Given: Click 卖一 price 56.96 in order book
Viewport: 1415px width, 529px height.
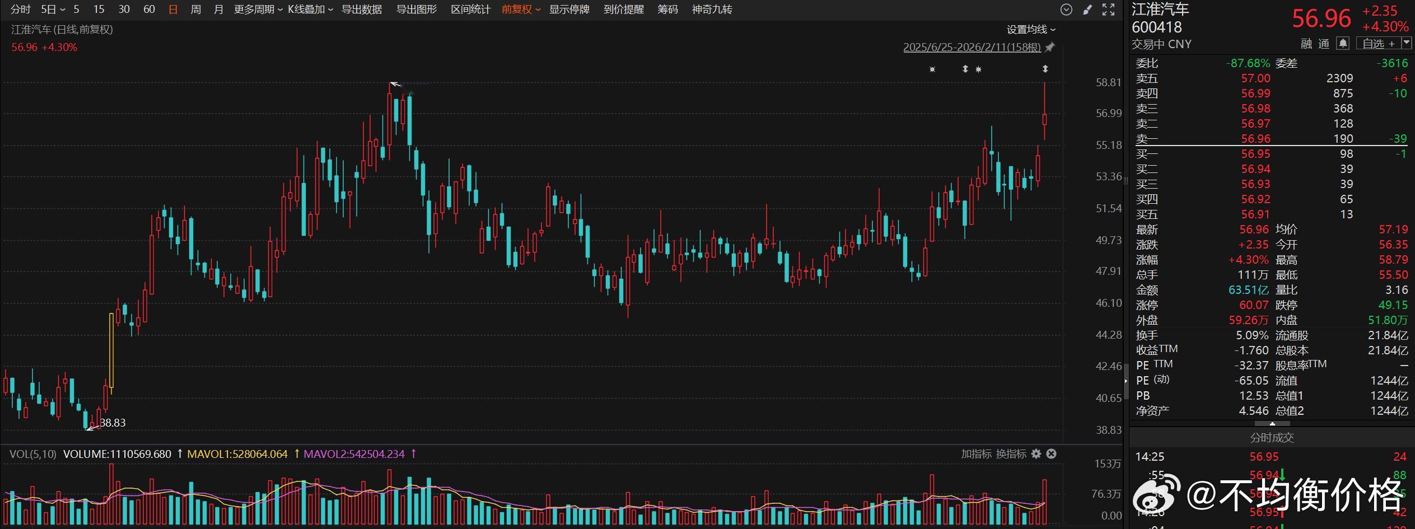Looking at the screenshot, I should (x=1256, y=139).
